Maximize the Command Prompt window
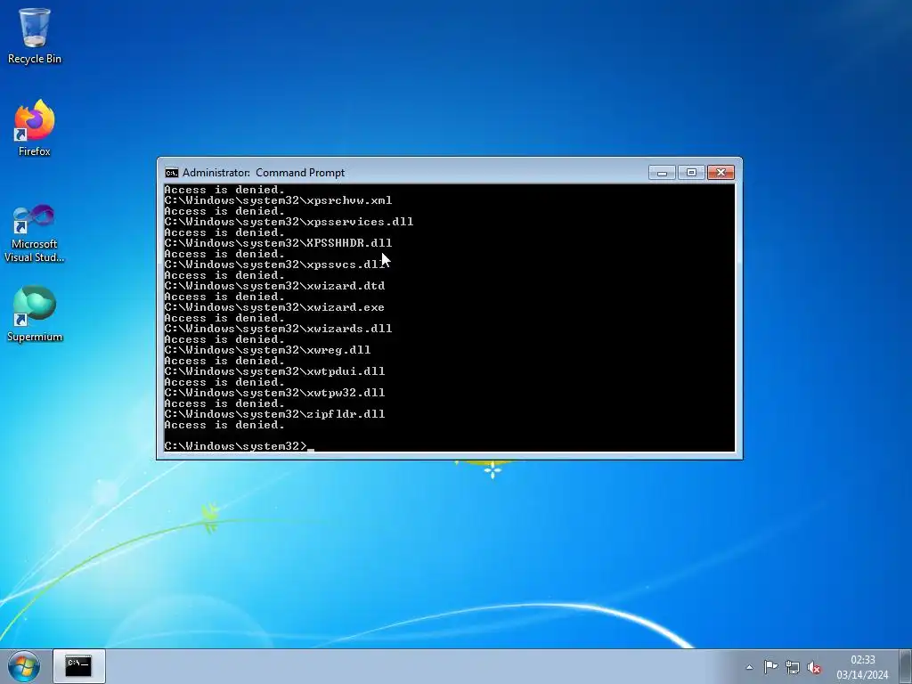912x684 pixels. point(691,173)
